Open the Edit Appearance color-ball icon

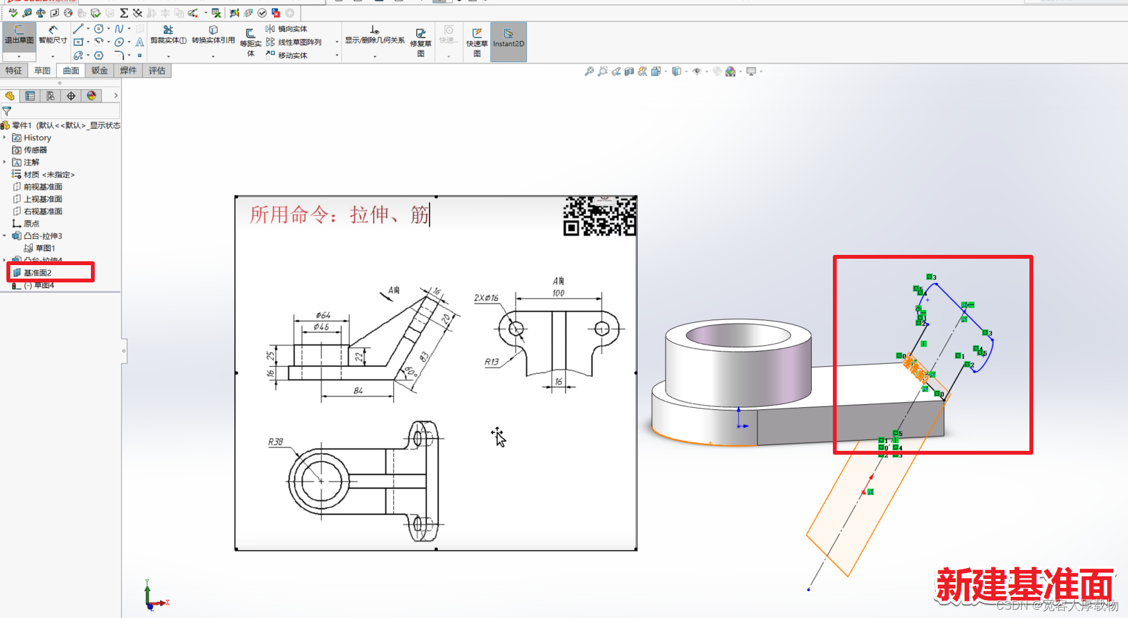(730, 72)
